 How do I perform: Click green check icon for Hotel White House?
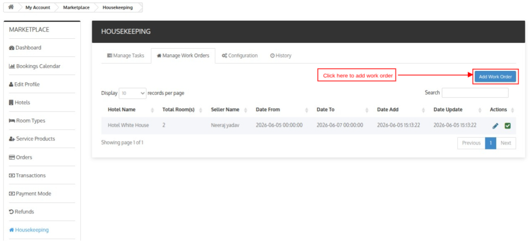point(508,126)
